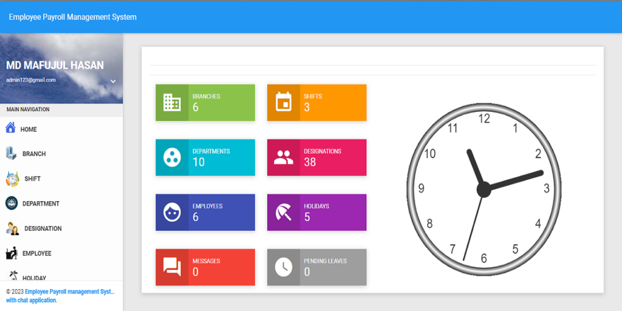Click the Department round icon in sidebar

point(12,203)
